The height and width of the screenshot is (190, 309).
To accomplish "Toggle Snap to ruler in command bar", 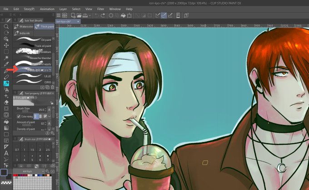I will click(158, 15).
